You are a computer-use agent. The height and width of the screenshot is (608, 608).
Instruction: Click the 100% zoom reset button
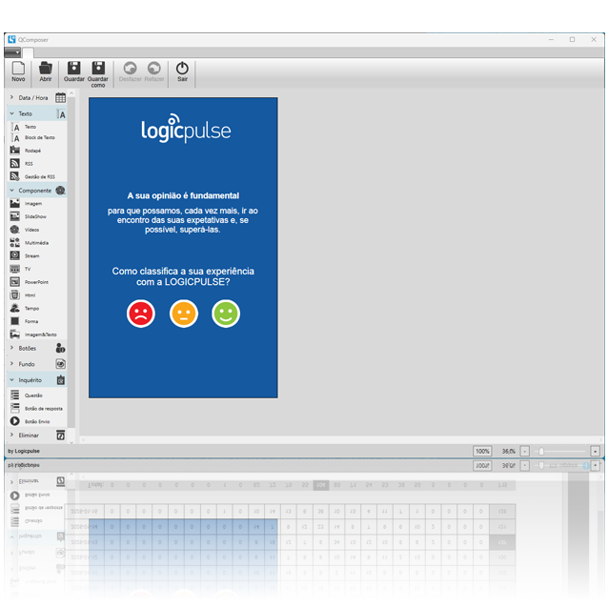[x=482, y=452]
